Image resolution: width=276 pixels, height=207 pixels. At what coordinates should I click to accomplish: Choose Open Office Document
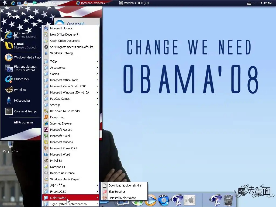(71, 41)
